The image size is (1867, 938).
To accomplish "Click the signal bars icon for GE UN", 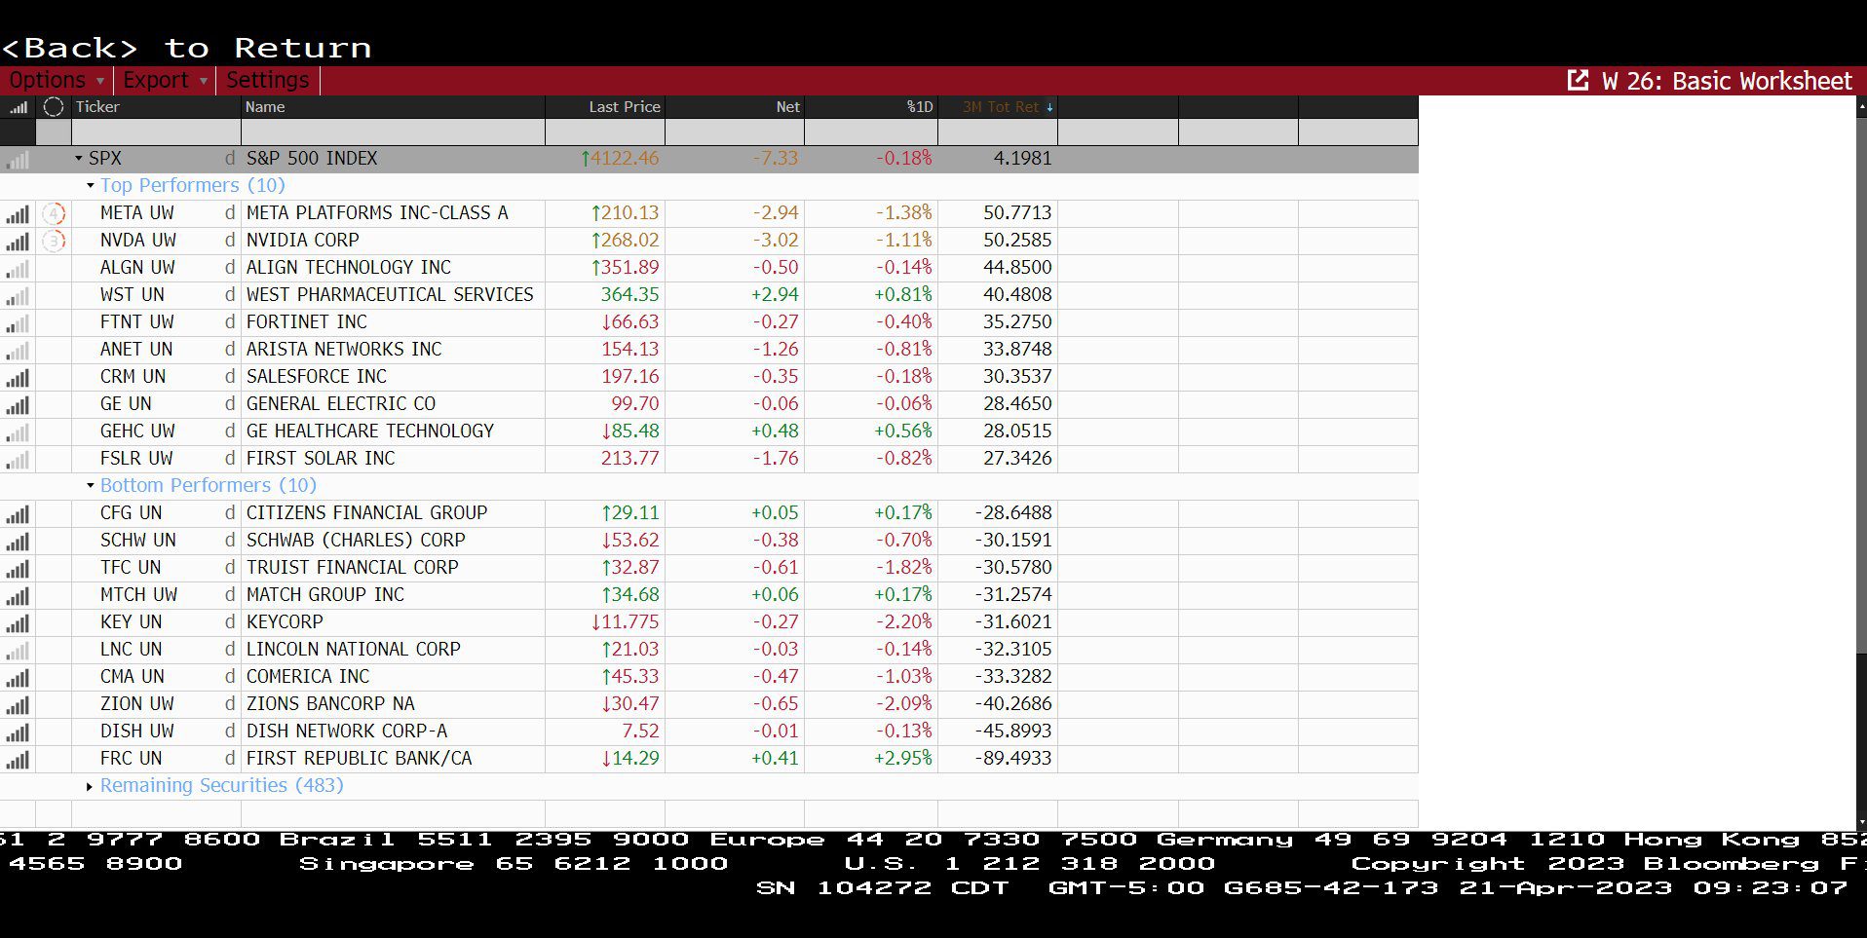I will tap(19, 404).
